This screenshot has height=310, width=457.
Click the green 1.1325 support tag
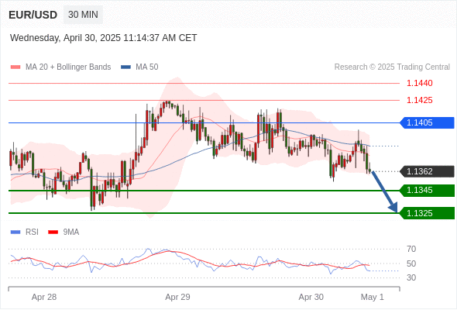click(427, 213)
